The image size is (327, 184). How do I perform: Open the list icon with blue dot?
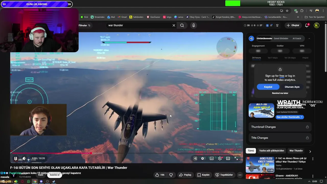tap(271, 25)
